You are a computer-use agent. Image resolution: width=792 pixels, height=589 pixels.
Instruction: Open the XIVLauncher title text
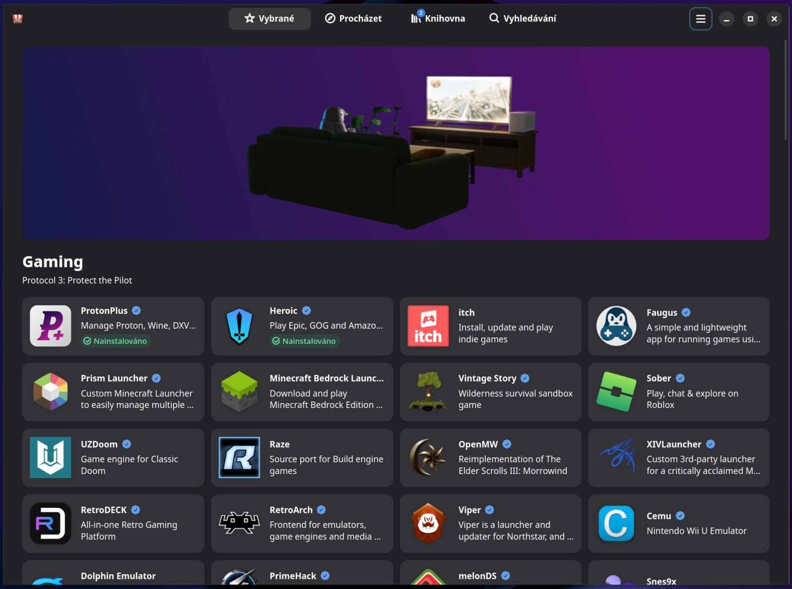(x=674, y=444)
